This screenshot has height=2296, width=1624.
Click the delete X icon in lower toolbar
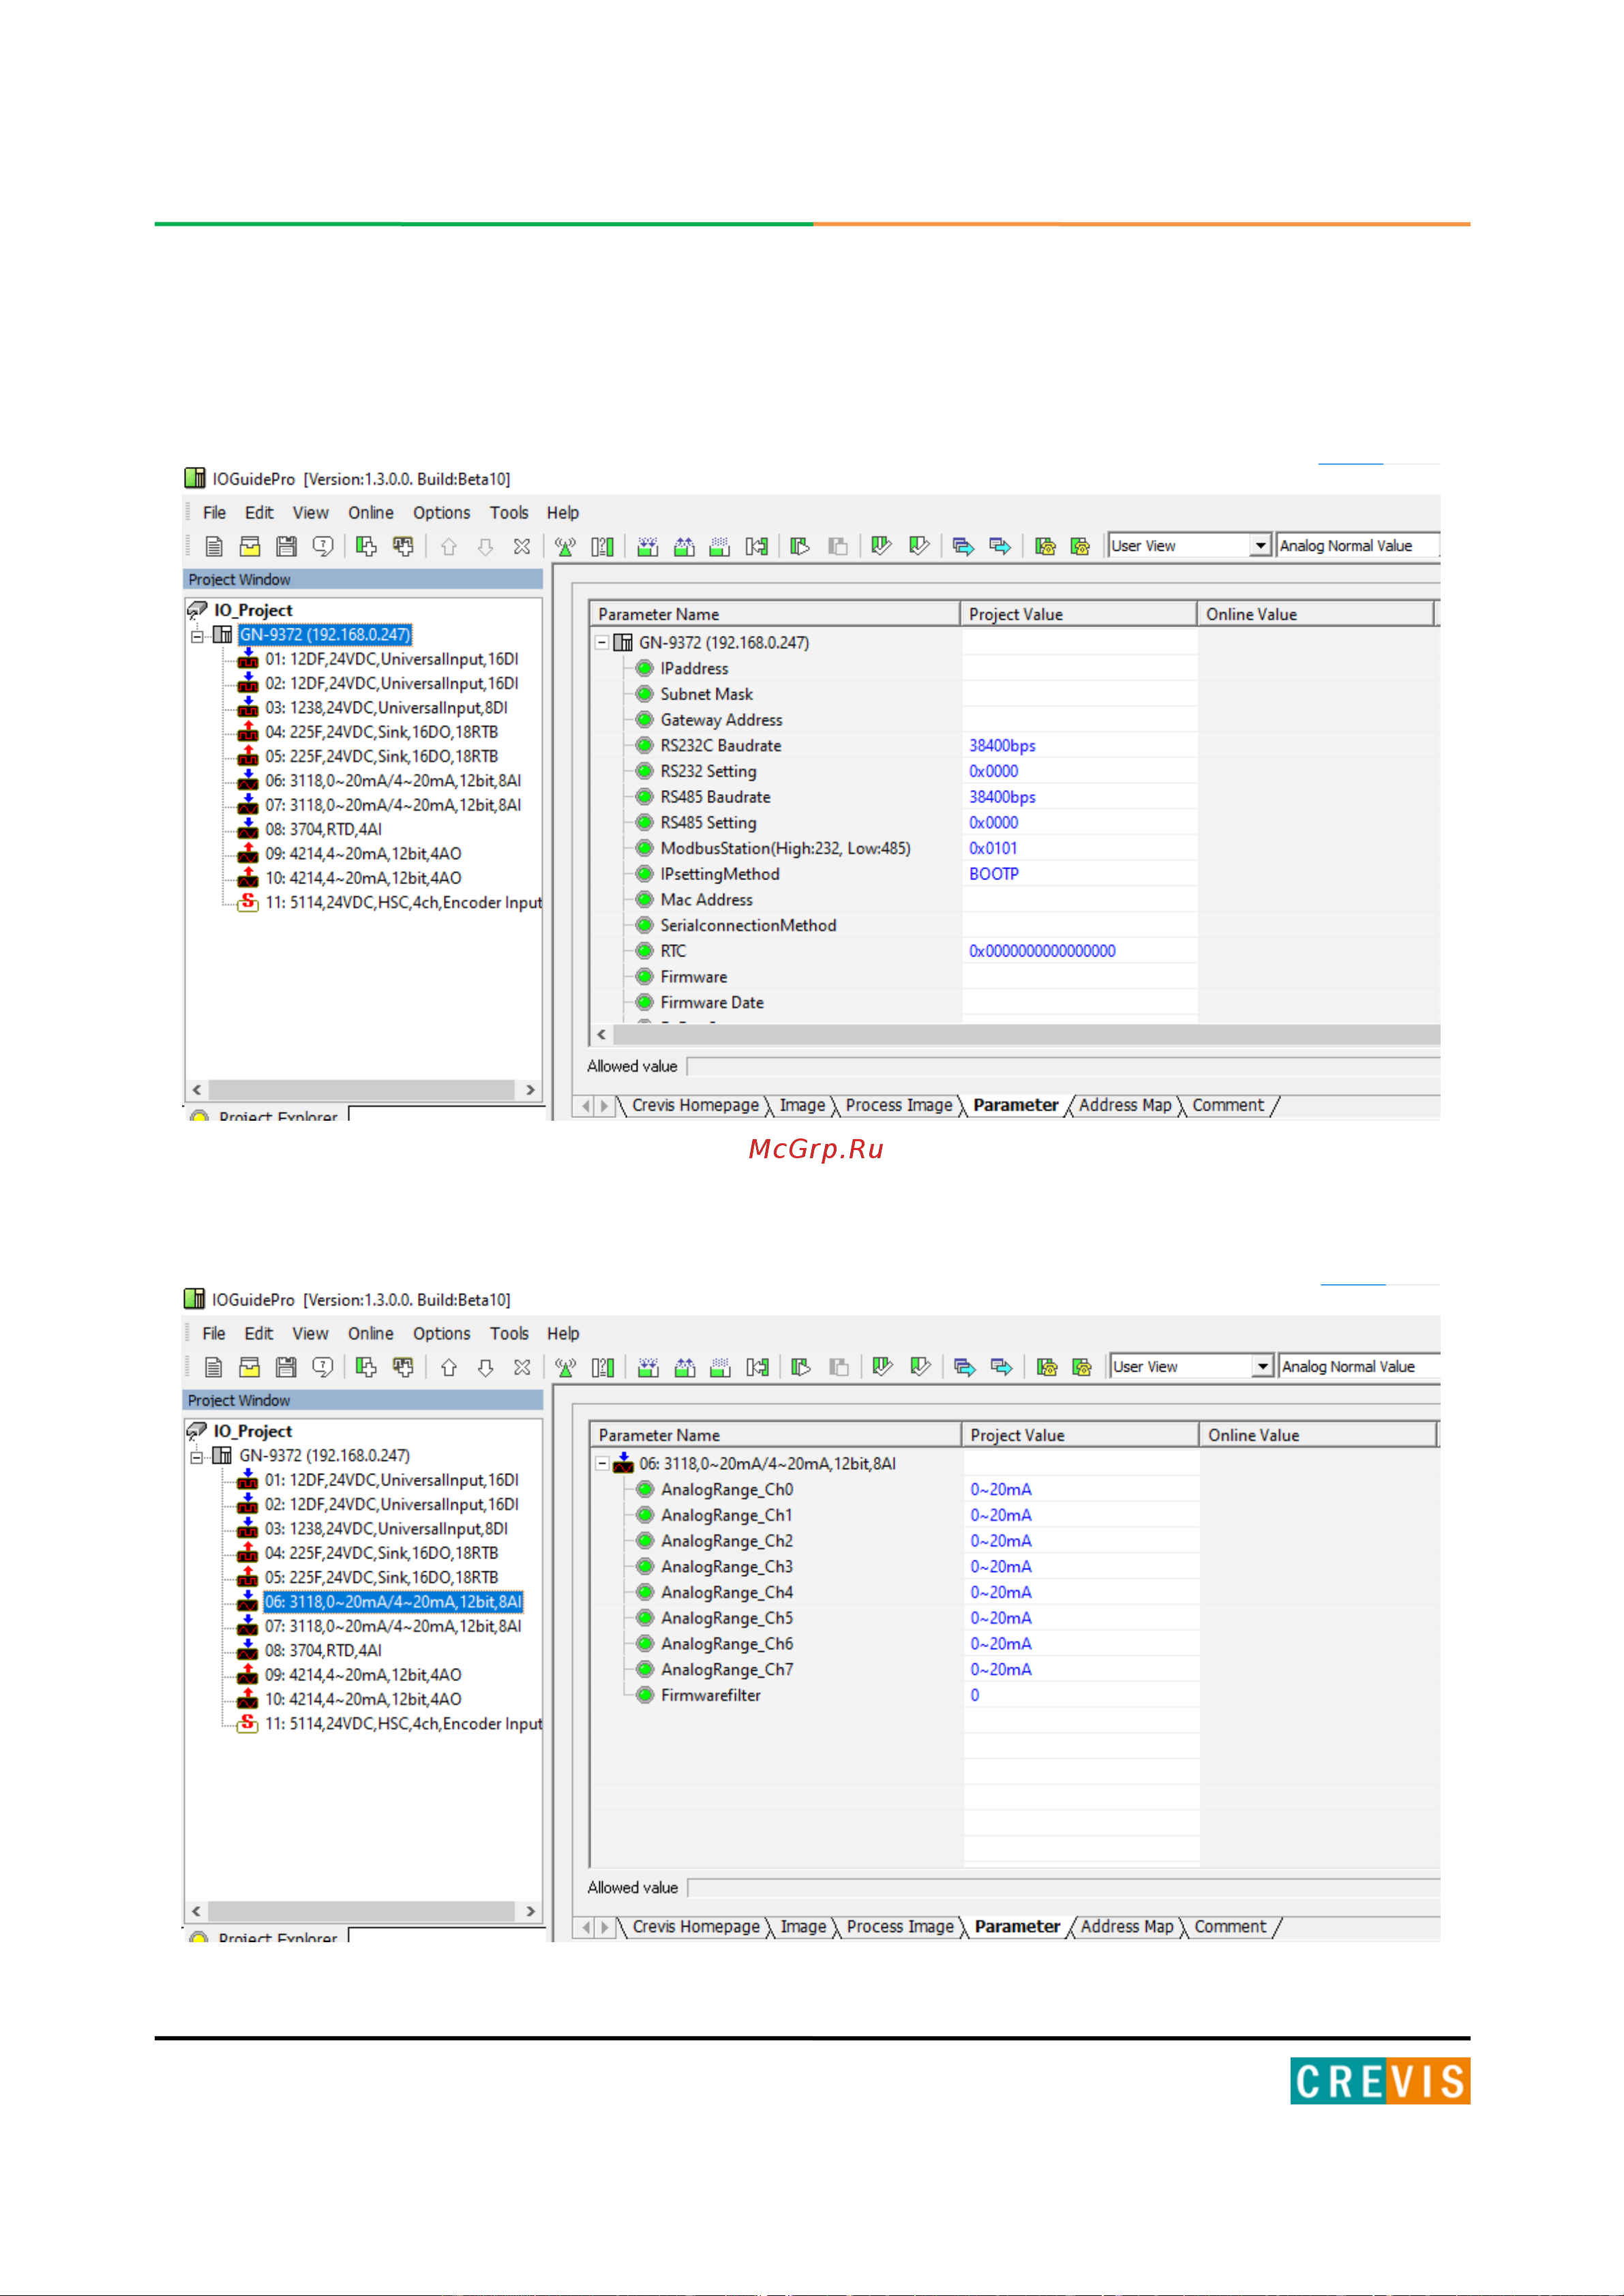[x=522, y=1368]
